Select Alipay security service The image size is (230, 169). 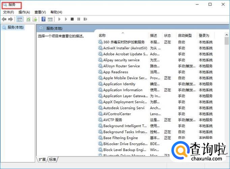[x=155, y=60]
